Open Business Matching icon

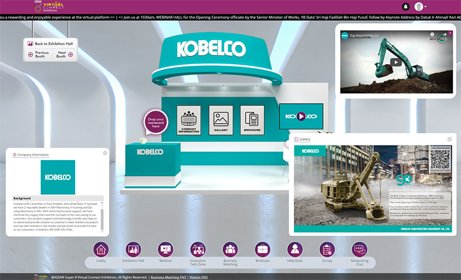coord(230,249)
